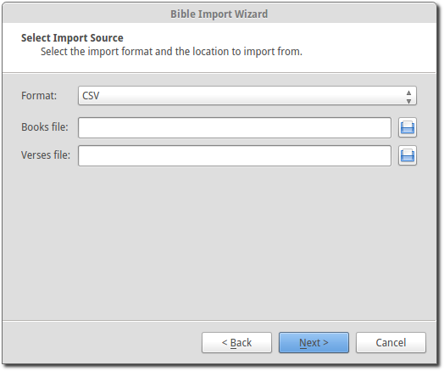Focus the Verses file text box

(235, 155)
